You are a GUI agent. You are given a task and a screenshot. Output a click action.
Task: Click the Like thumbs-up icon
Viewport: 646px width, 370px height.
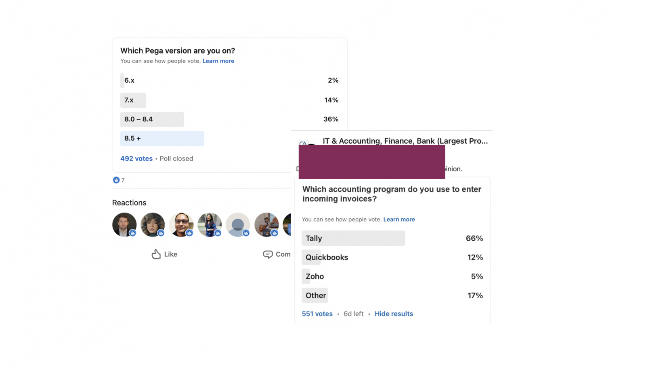pos(156,254)
